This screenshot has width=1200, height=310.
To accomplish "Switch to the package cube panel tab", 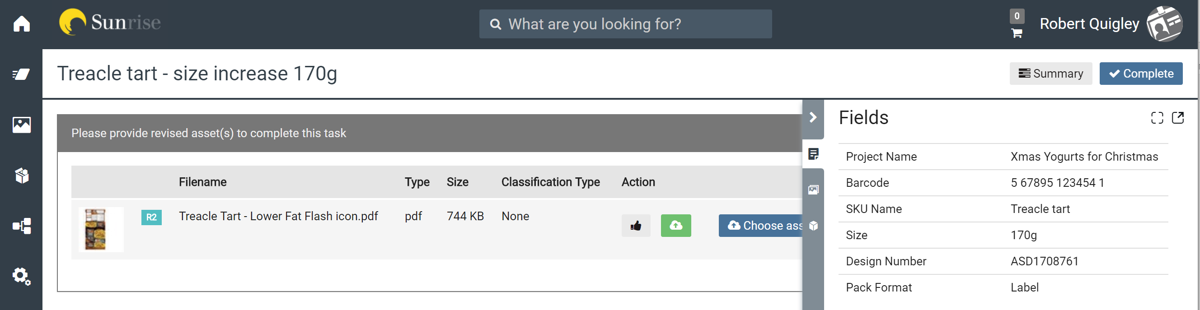I will 813,226.
